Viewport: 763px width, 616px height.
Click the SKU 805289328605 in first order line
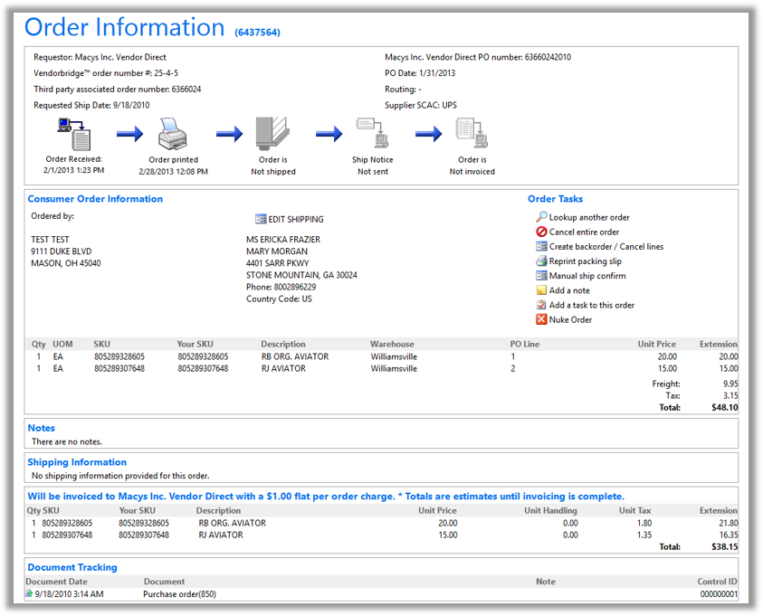pos(119,356)
